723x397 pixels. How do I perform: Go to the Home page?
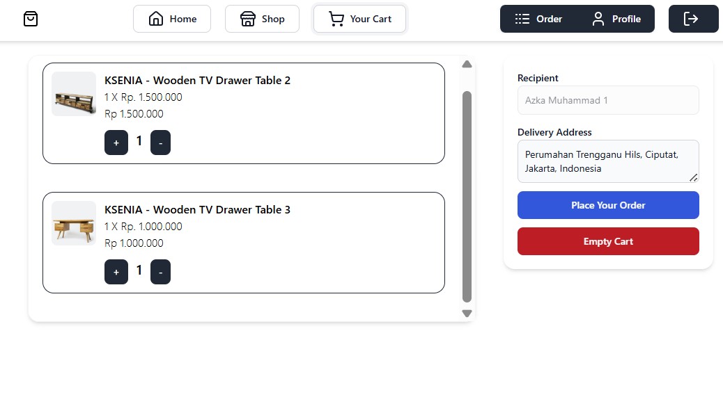coord(172,19)
